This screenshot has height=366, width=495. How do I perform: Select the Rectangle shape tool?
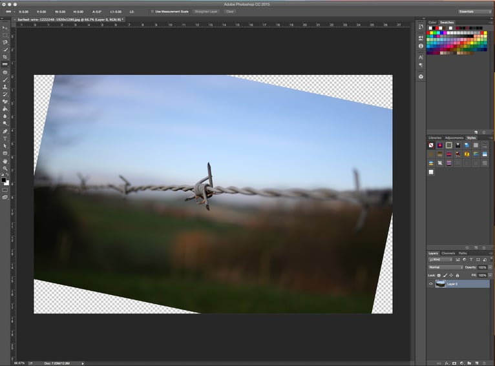[5, 153]
